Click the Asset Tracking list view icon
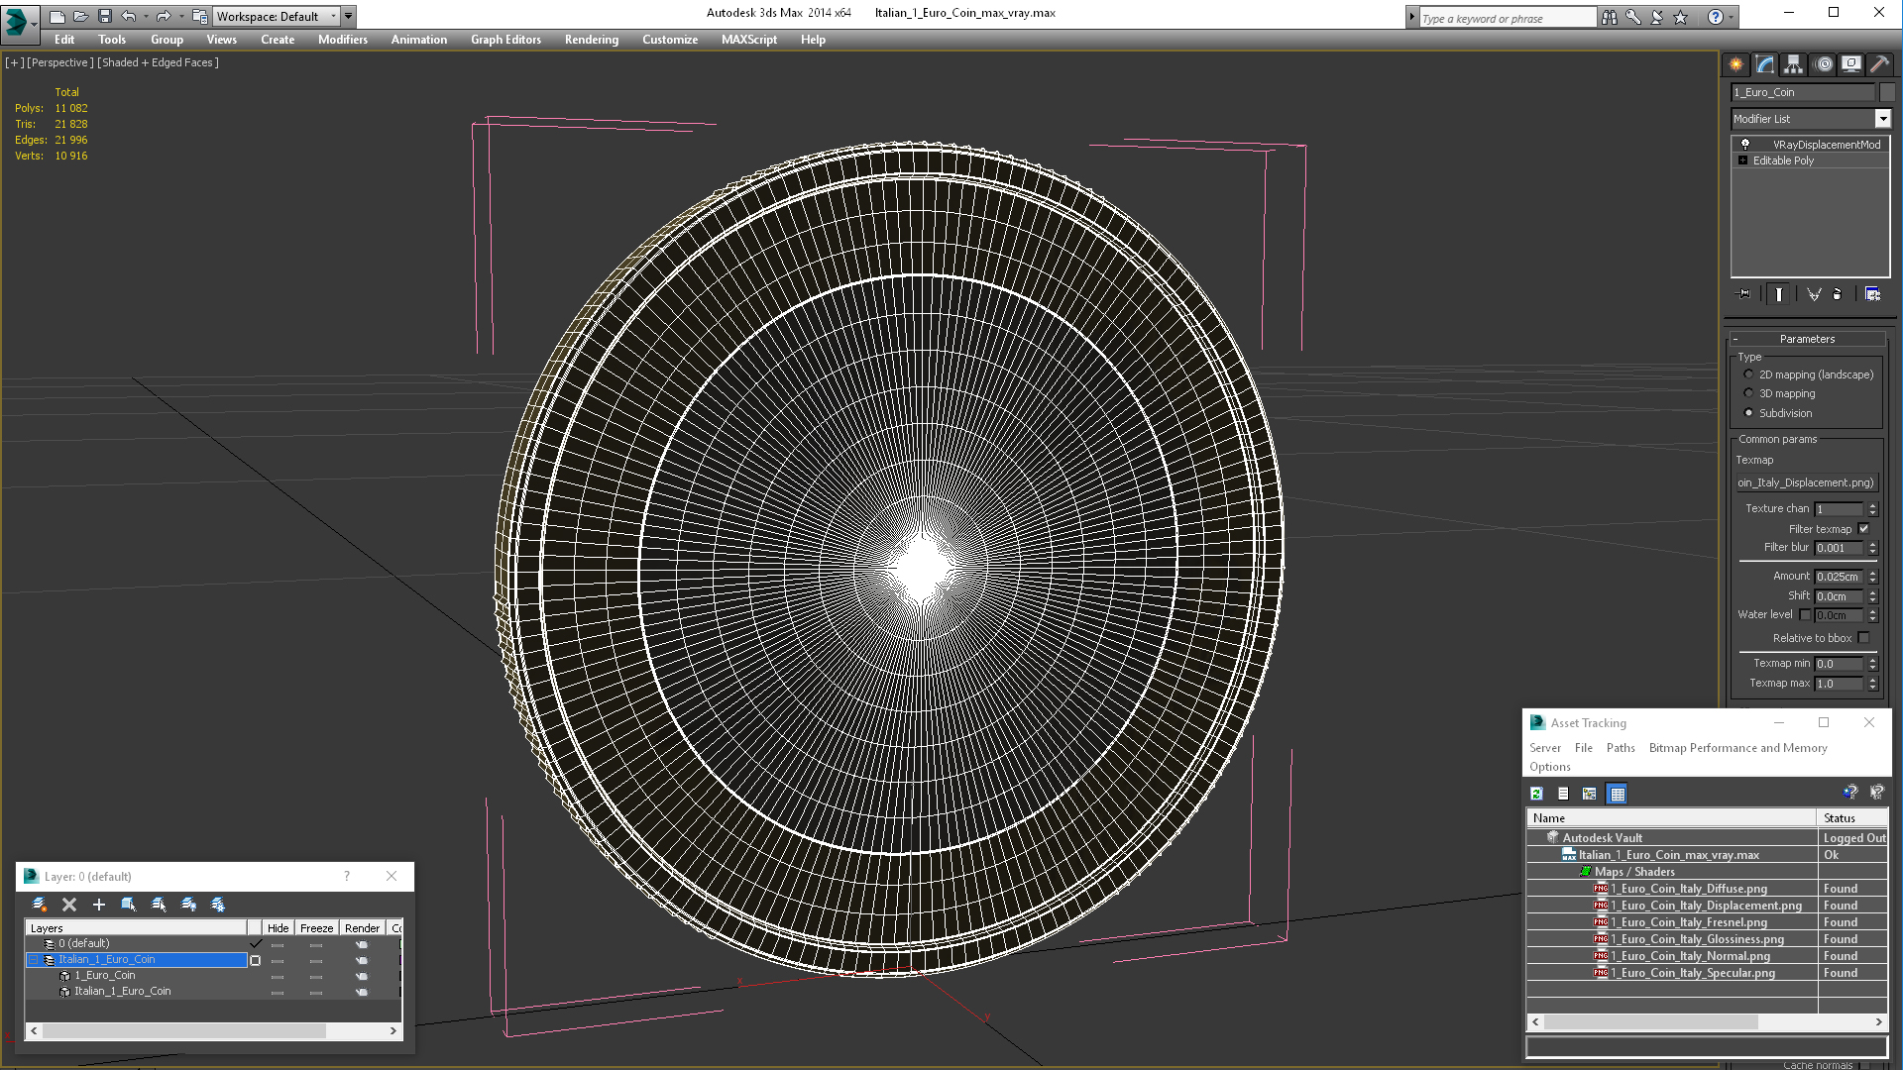 [1563, 793]
